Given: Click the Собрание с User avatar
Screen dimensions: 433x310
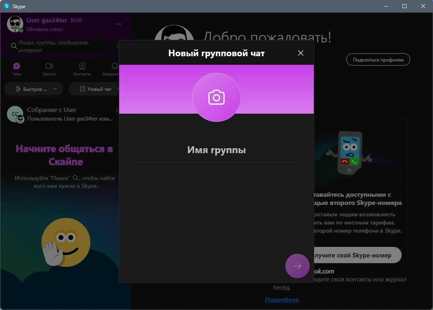Looking at the screenshot, I should 15,114.
